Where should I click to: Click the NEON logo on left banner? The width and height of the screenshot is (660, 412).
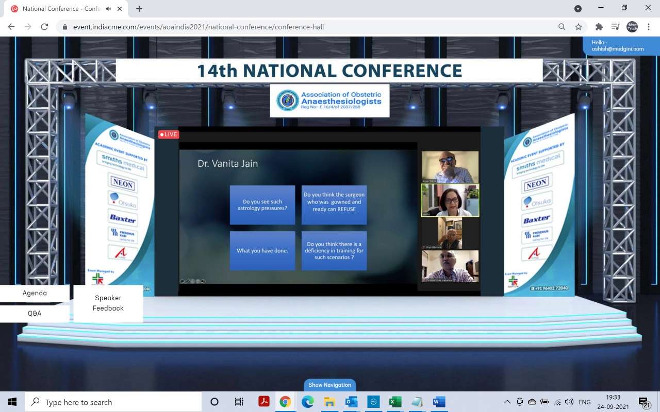[x=123, y=184]
